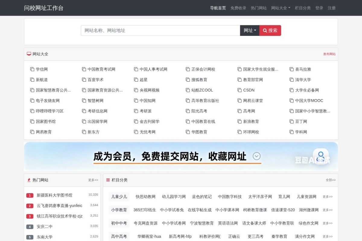Open the 夸克网盘资源 link

tap(146, 223)
